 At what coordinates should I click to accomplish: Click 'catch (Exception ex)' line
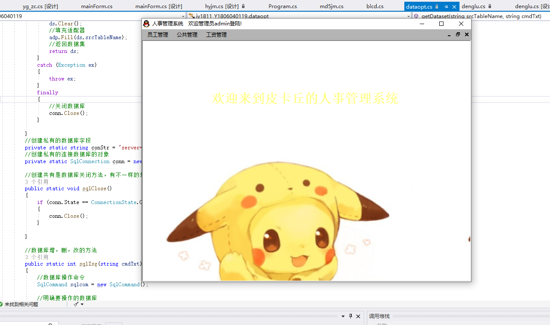coord(67,65)
